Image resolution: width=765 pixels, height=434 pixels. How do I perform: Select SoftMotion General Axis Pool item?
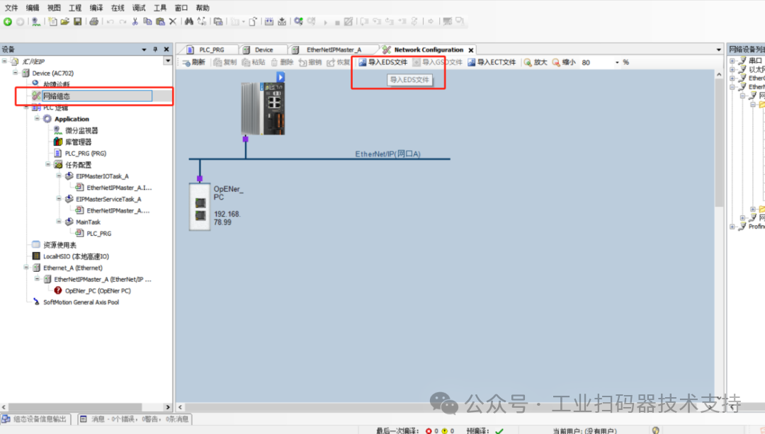(81, 302)
